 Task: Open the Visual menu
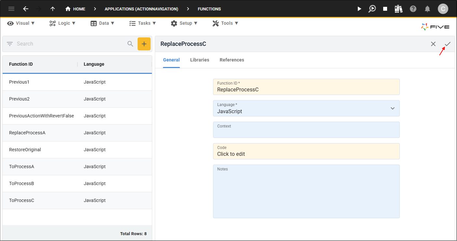click(x=21, y=23)
